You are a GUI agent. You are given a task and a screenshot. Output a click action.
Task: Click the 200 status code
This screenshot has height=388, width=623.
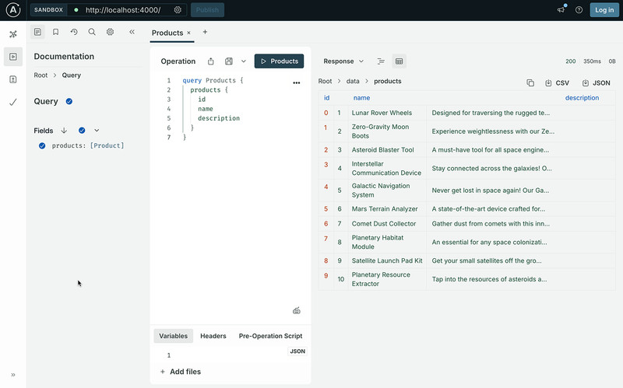click(571, 61)
